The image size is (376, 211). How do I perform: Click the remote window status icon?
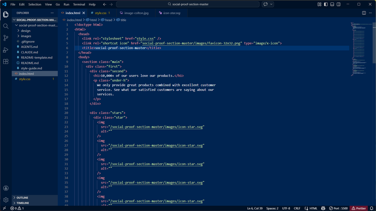4,208
